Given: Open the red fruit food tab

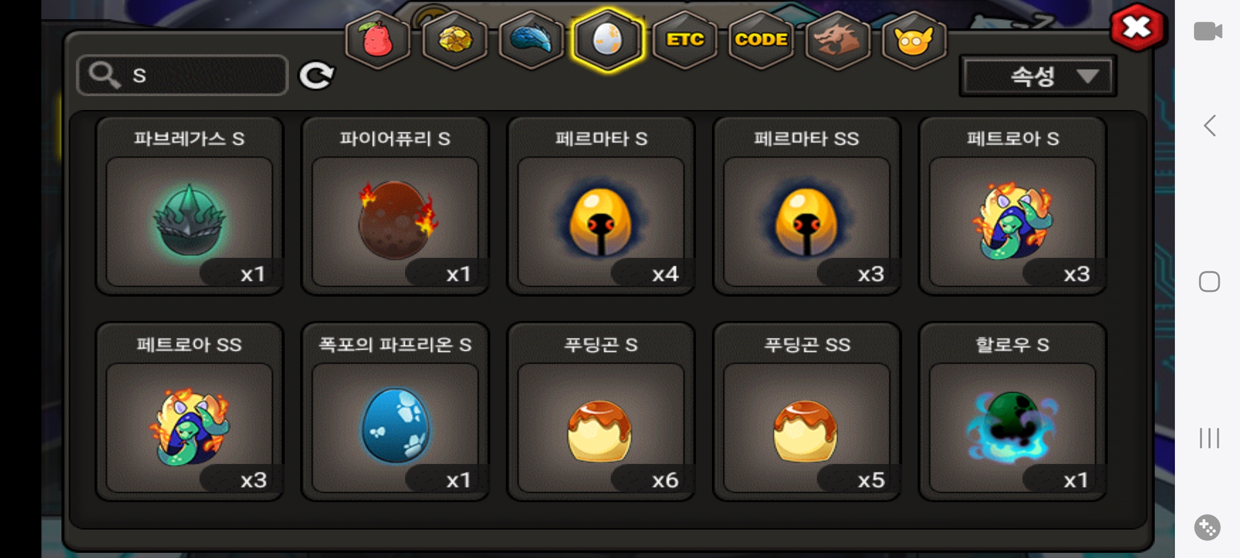Looking at the screenshot, I should pyautogui.click(x=378, y=40).
